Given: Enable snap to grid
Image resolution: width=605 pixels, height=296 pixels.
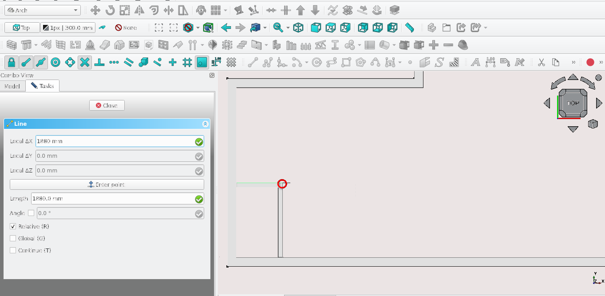Looking at the screenshot, I should 187,63.
